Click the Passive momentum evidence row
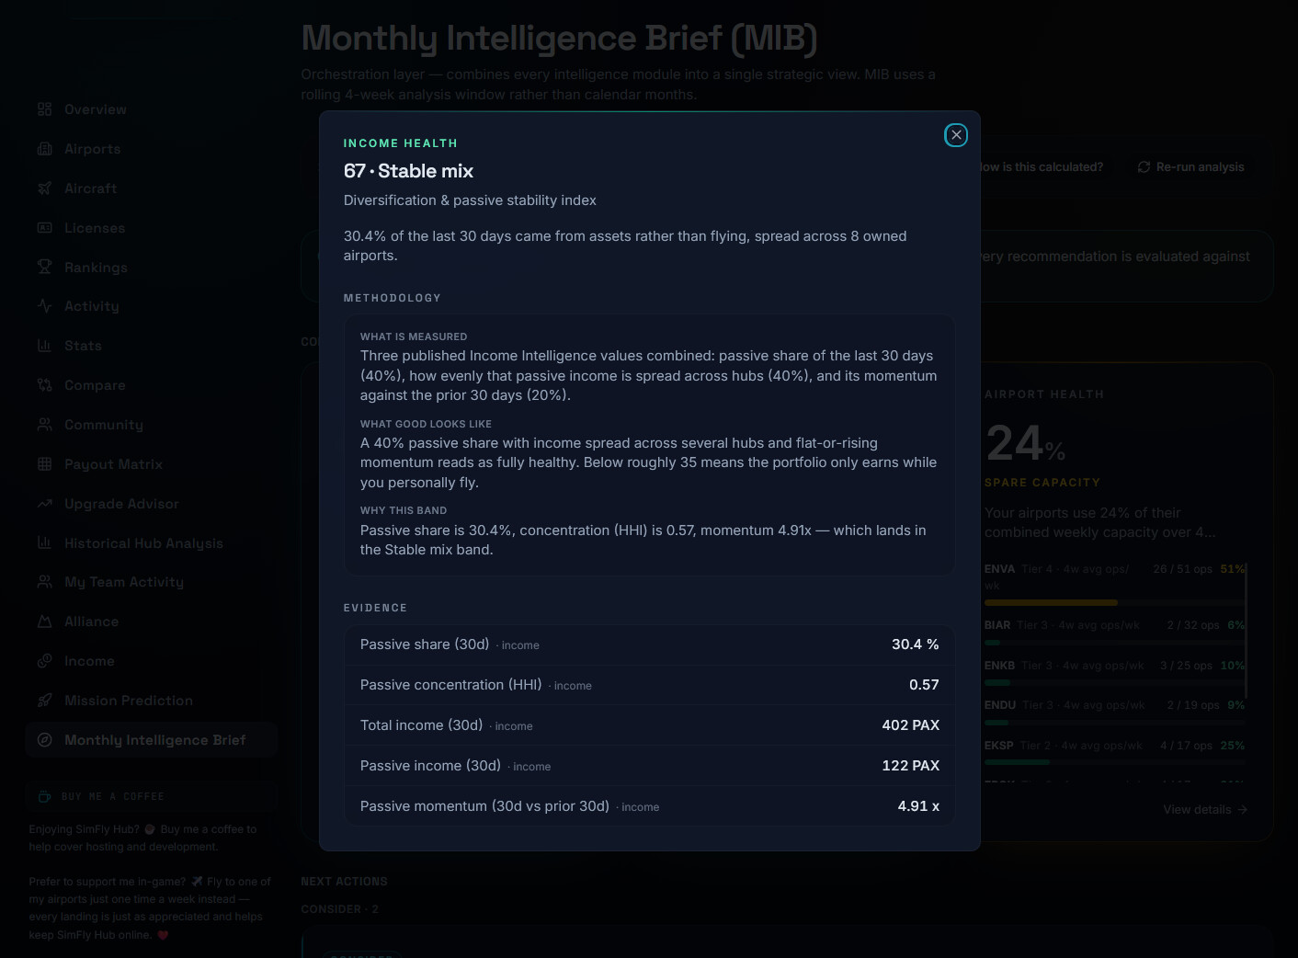This screenshot has width=1298, height=958. coord(649,806)
